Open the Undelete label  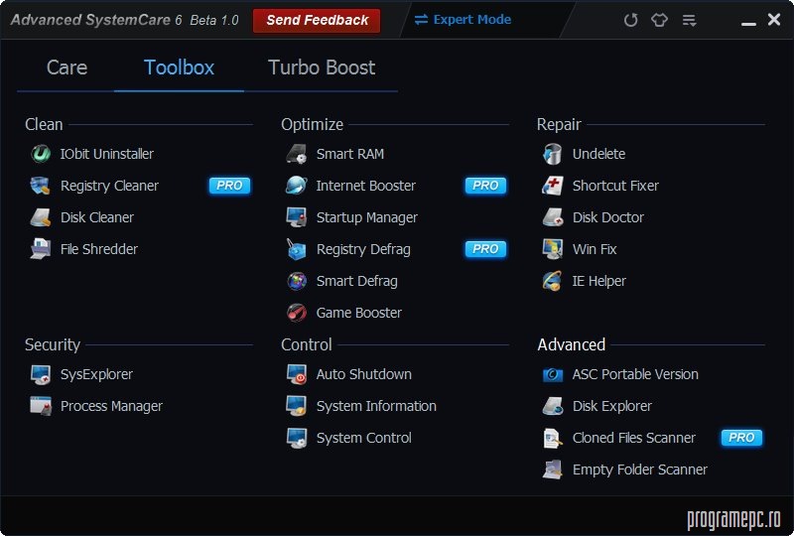click(x=598, y=154)
